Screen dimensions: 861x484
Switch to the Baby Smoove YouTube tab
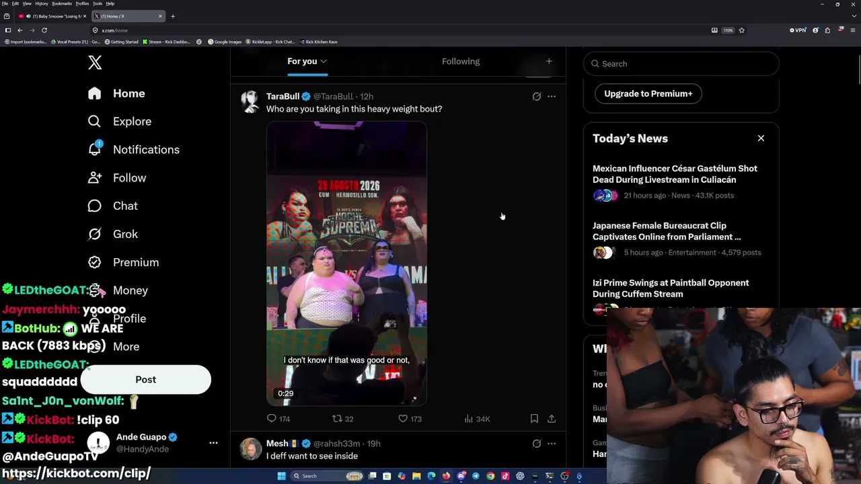[x=54, y=16]
